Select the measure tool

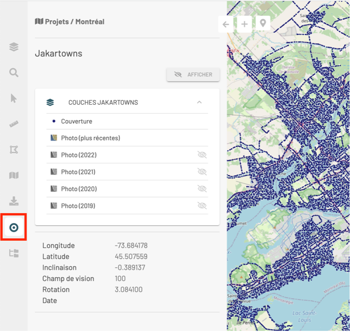point(13,124)
